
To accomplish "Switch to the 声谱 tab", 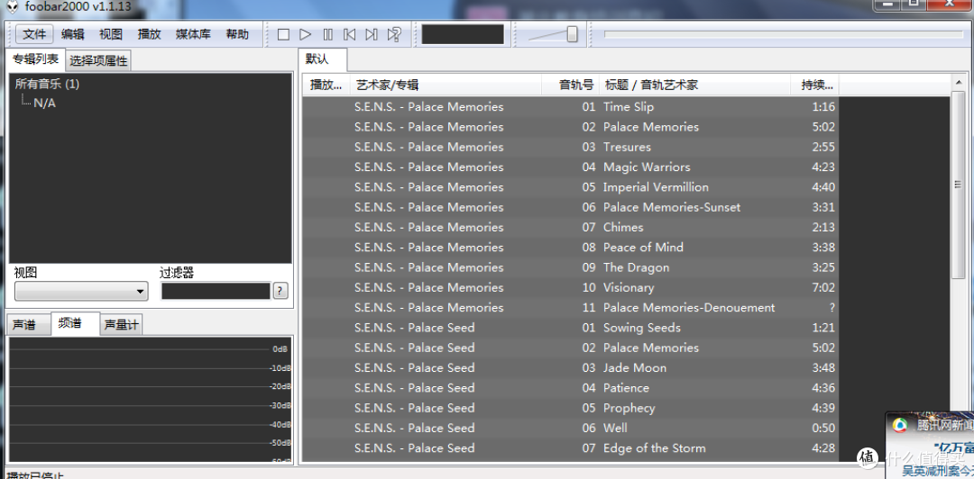I will 29,324.
